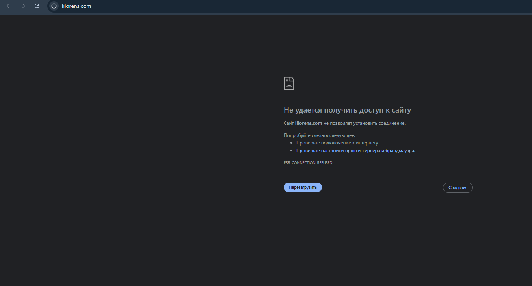Click the sad page error icon
532x286 pixels.
tap(289, 83)
